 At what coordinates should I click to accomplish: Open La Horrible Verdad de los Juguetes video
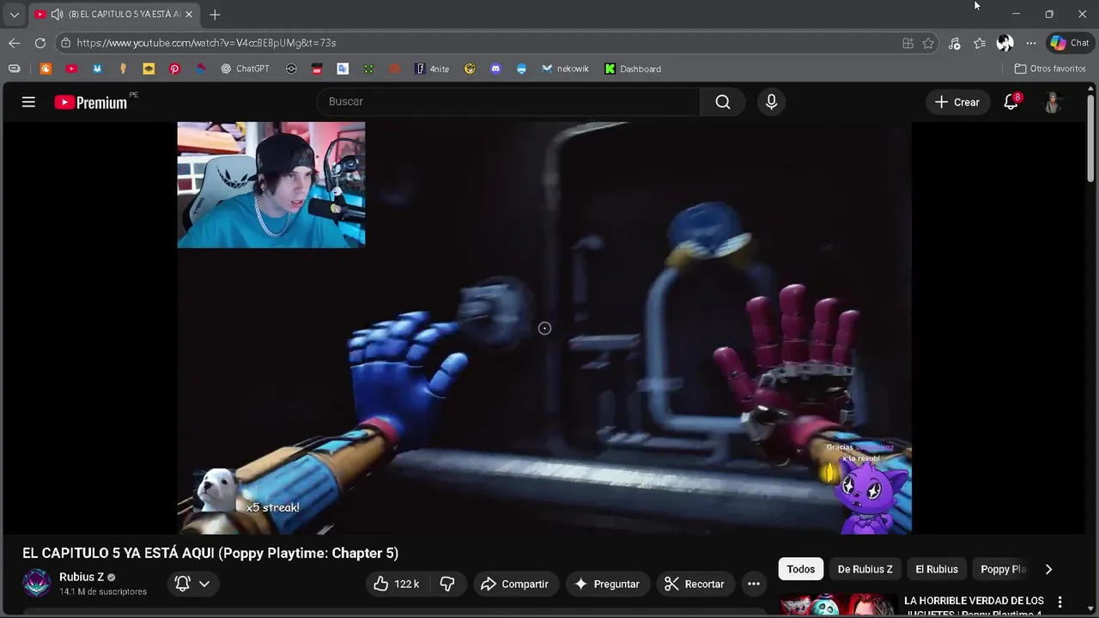pyautogui.click(x=974, y=606)
